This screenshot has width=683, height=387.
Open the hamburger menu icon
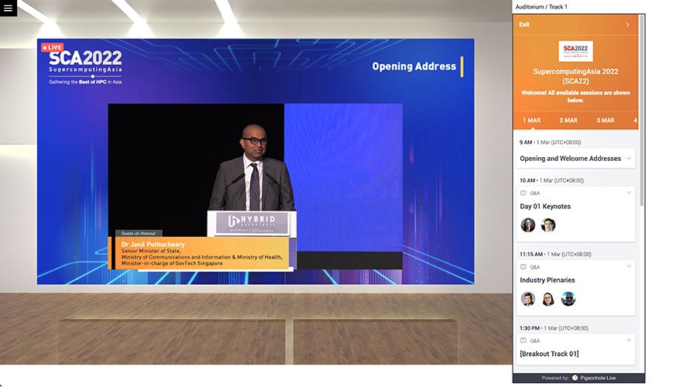point(9,8)
